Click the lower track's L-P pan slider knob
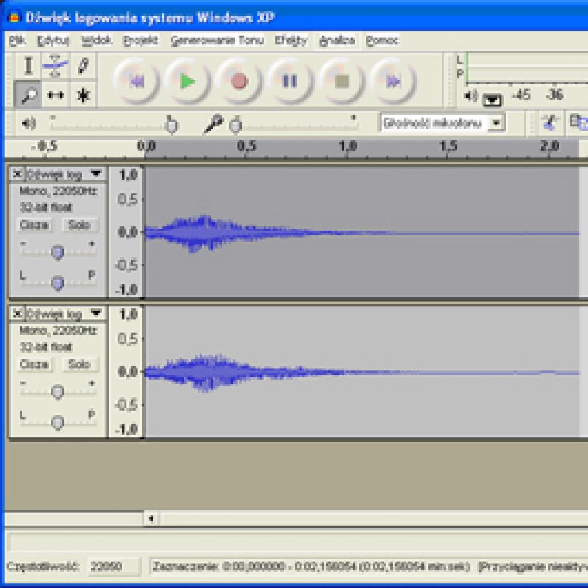The image size is (588, 588). [x=57, y=422]
